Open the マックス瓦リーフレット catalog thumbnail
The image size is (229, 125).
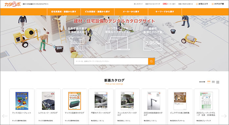coord(22,101)
